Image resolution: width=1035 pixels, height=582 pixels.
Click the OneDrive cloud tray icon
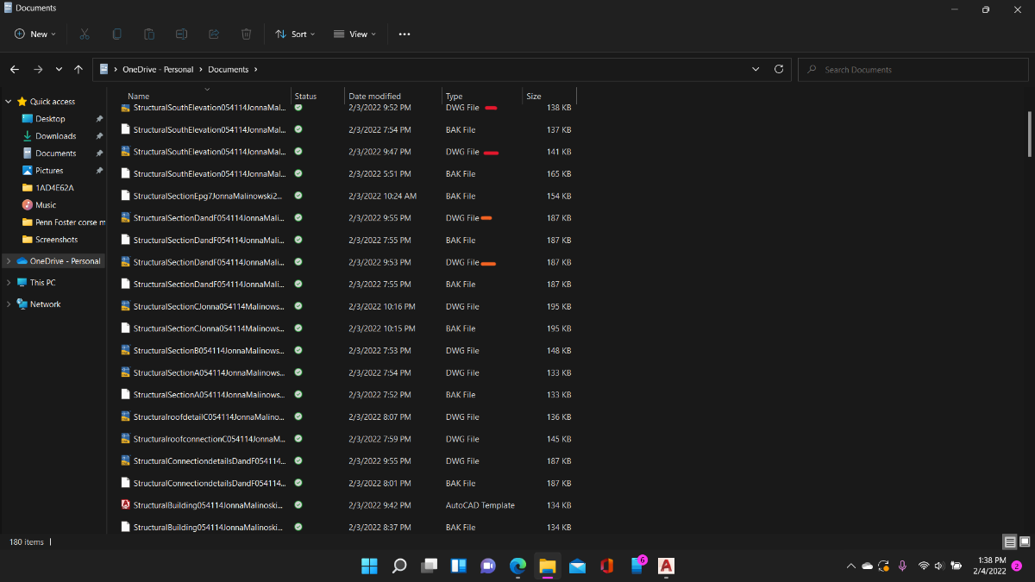[x=868, y=566]
